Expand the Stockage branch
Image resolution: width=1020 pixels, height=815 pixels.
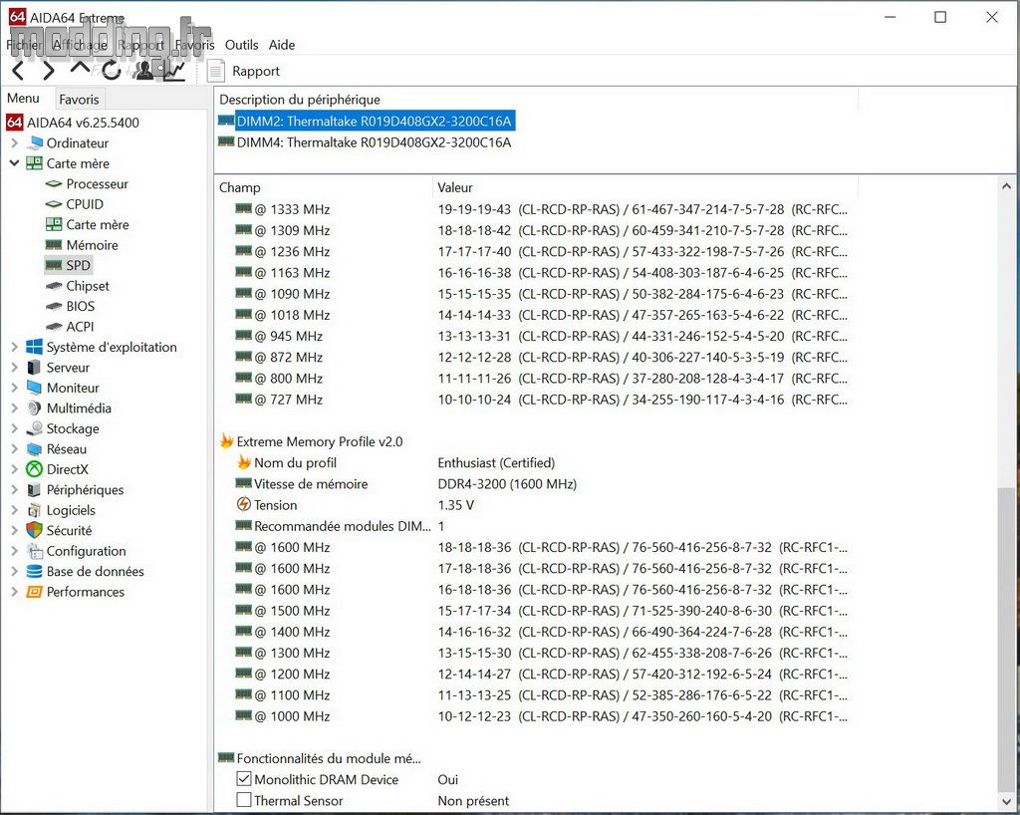point(14,428)
